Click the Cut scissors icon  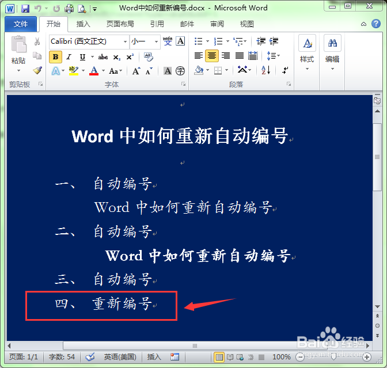click(x=37, y=41)
